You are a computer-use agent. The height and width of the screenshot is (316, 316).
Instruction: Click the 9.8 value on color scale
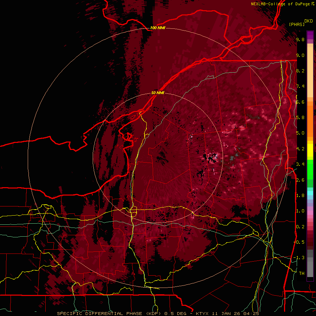tap(300, 39)
